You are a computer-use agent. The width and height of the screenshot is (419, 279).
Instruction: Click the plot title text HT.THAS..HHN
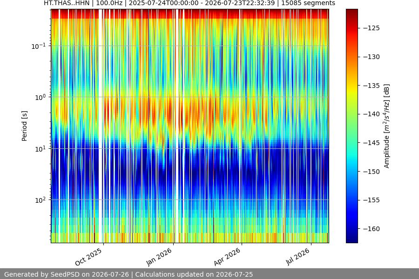pos(67,3)
